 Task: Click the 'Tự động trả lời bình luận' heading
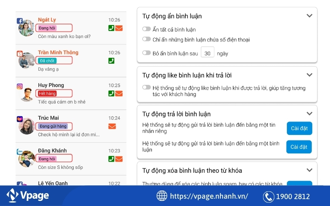click(x=176, y=114)
